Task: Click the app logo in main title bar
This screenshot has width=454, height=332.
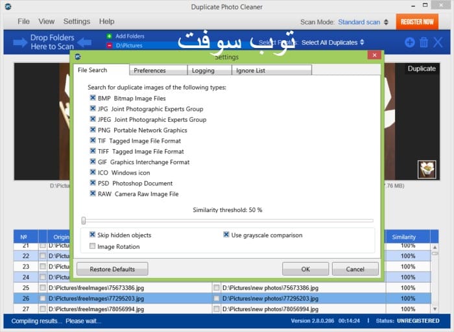Action: [x=8, y=6]
